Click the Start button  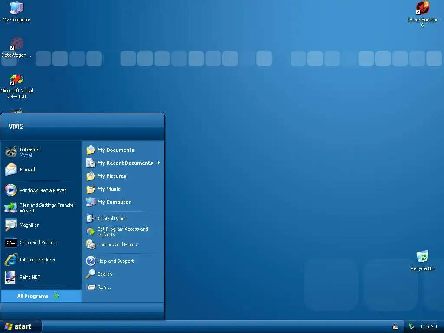[x=21, y=326]
